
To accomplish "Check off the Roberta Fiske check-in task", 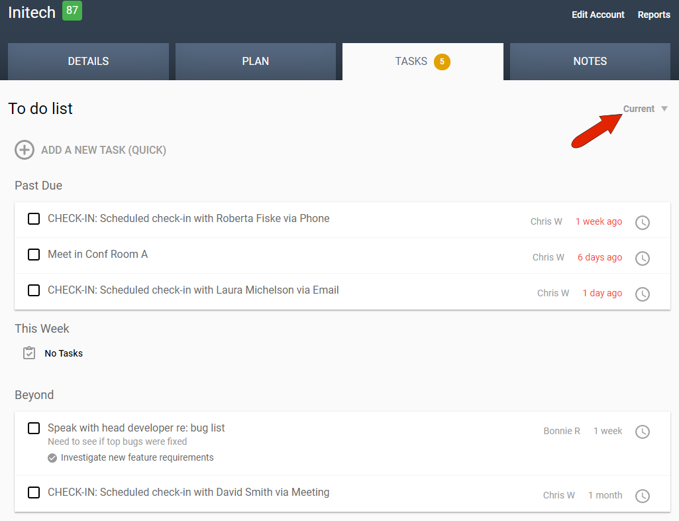I will coord(34,219).
